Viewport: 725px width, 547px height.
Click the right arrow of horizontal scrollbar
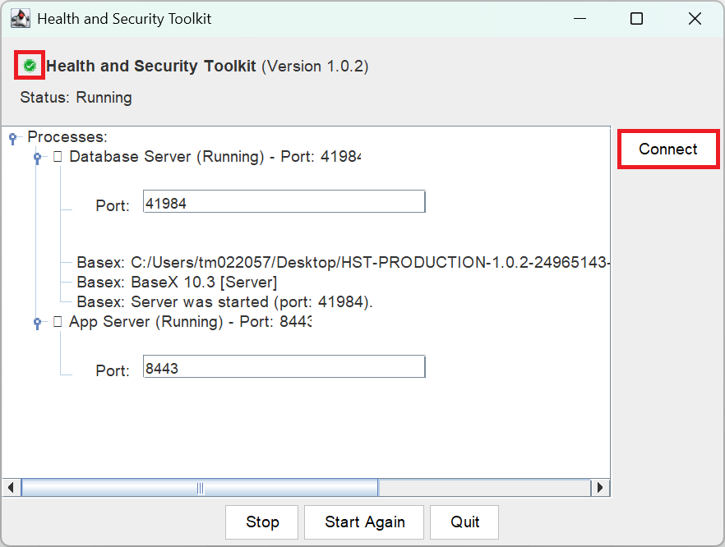[601, 488]
